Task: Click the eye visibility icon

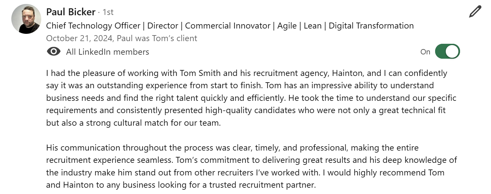Action: click(54, 52)
